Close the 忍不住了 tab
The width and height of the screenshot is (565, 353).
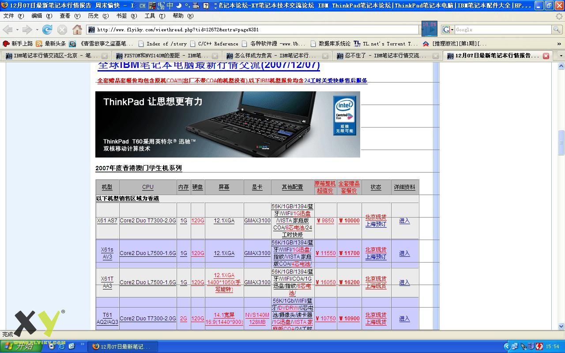[436, 56]
